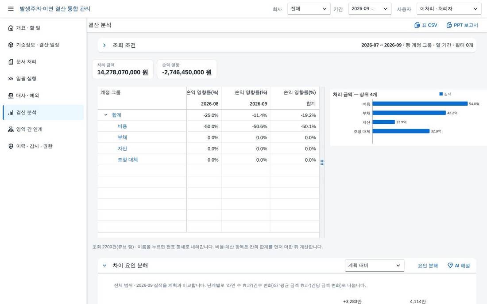The height and width of the screenshot is (304, 487).
Task: Click the blue 실적 legend swatch
Action: tap(441, 94)
